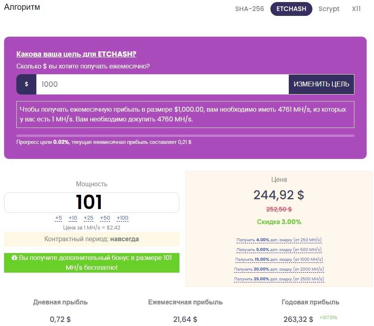Pick the 20.00% discount from 2000 MH/s
Image resolution: width=374 pixels, height=326 pixels.
coord(279,269)
